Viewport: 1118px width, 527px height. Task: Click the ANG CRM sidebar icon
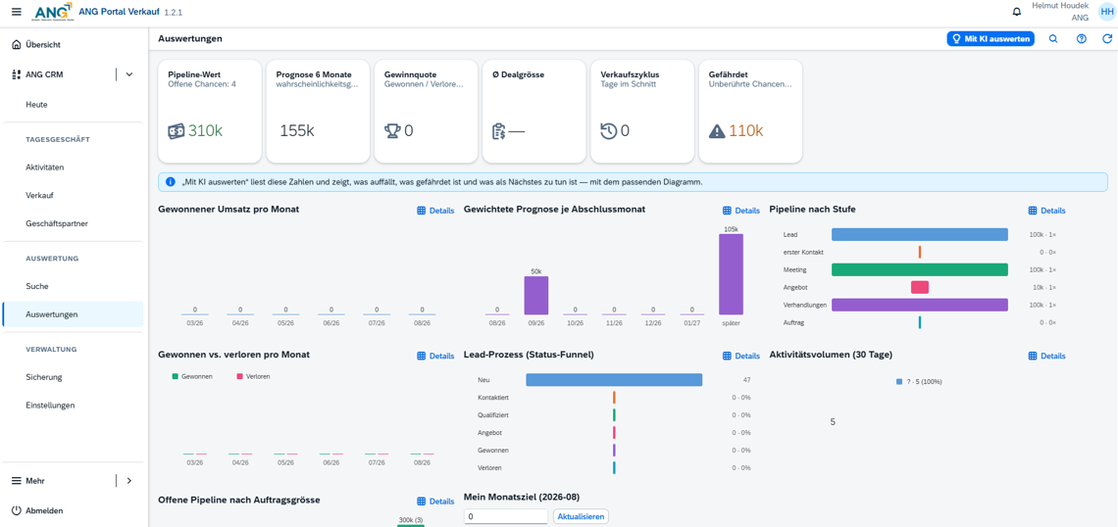(17, 74)
